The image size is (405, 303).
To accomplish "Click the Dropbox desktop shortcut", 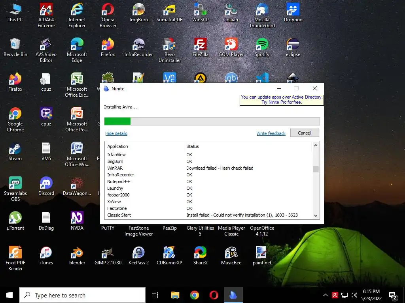I will (293, 13).
